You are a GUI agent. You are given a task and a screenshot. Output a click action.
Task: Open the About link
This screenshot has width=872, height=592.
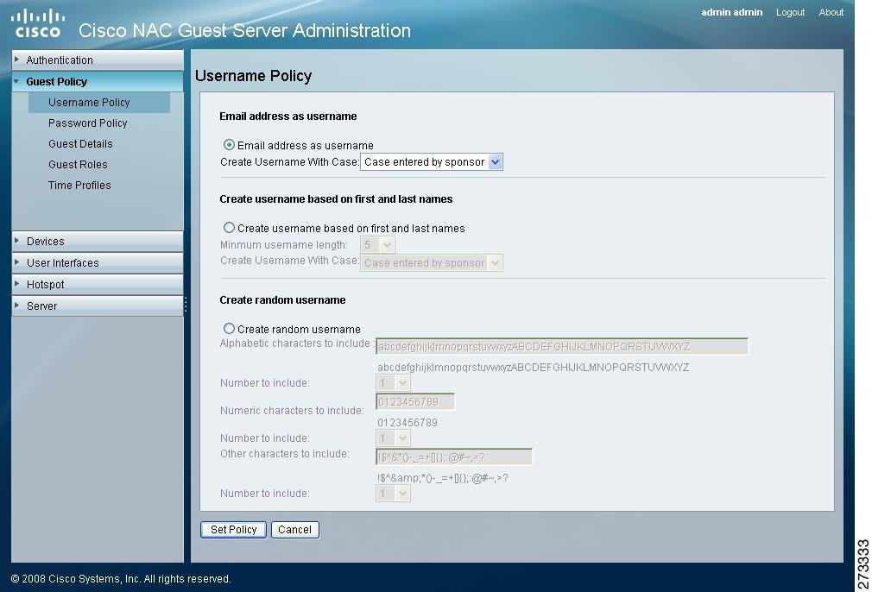(x=831, y=12)
